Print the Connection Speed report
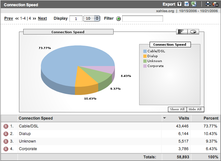Screen dimensions: 221x161 click(x=208, y=4)
